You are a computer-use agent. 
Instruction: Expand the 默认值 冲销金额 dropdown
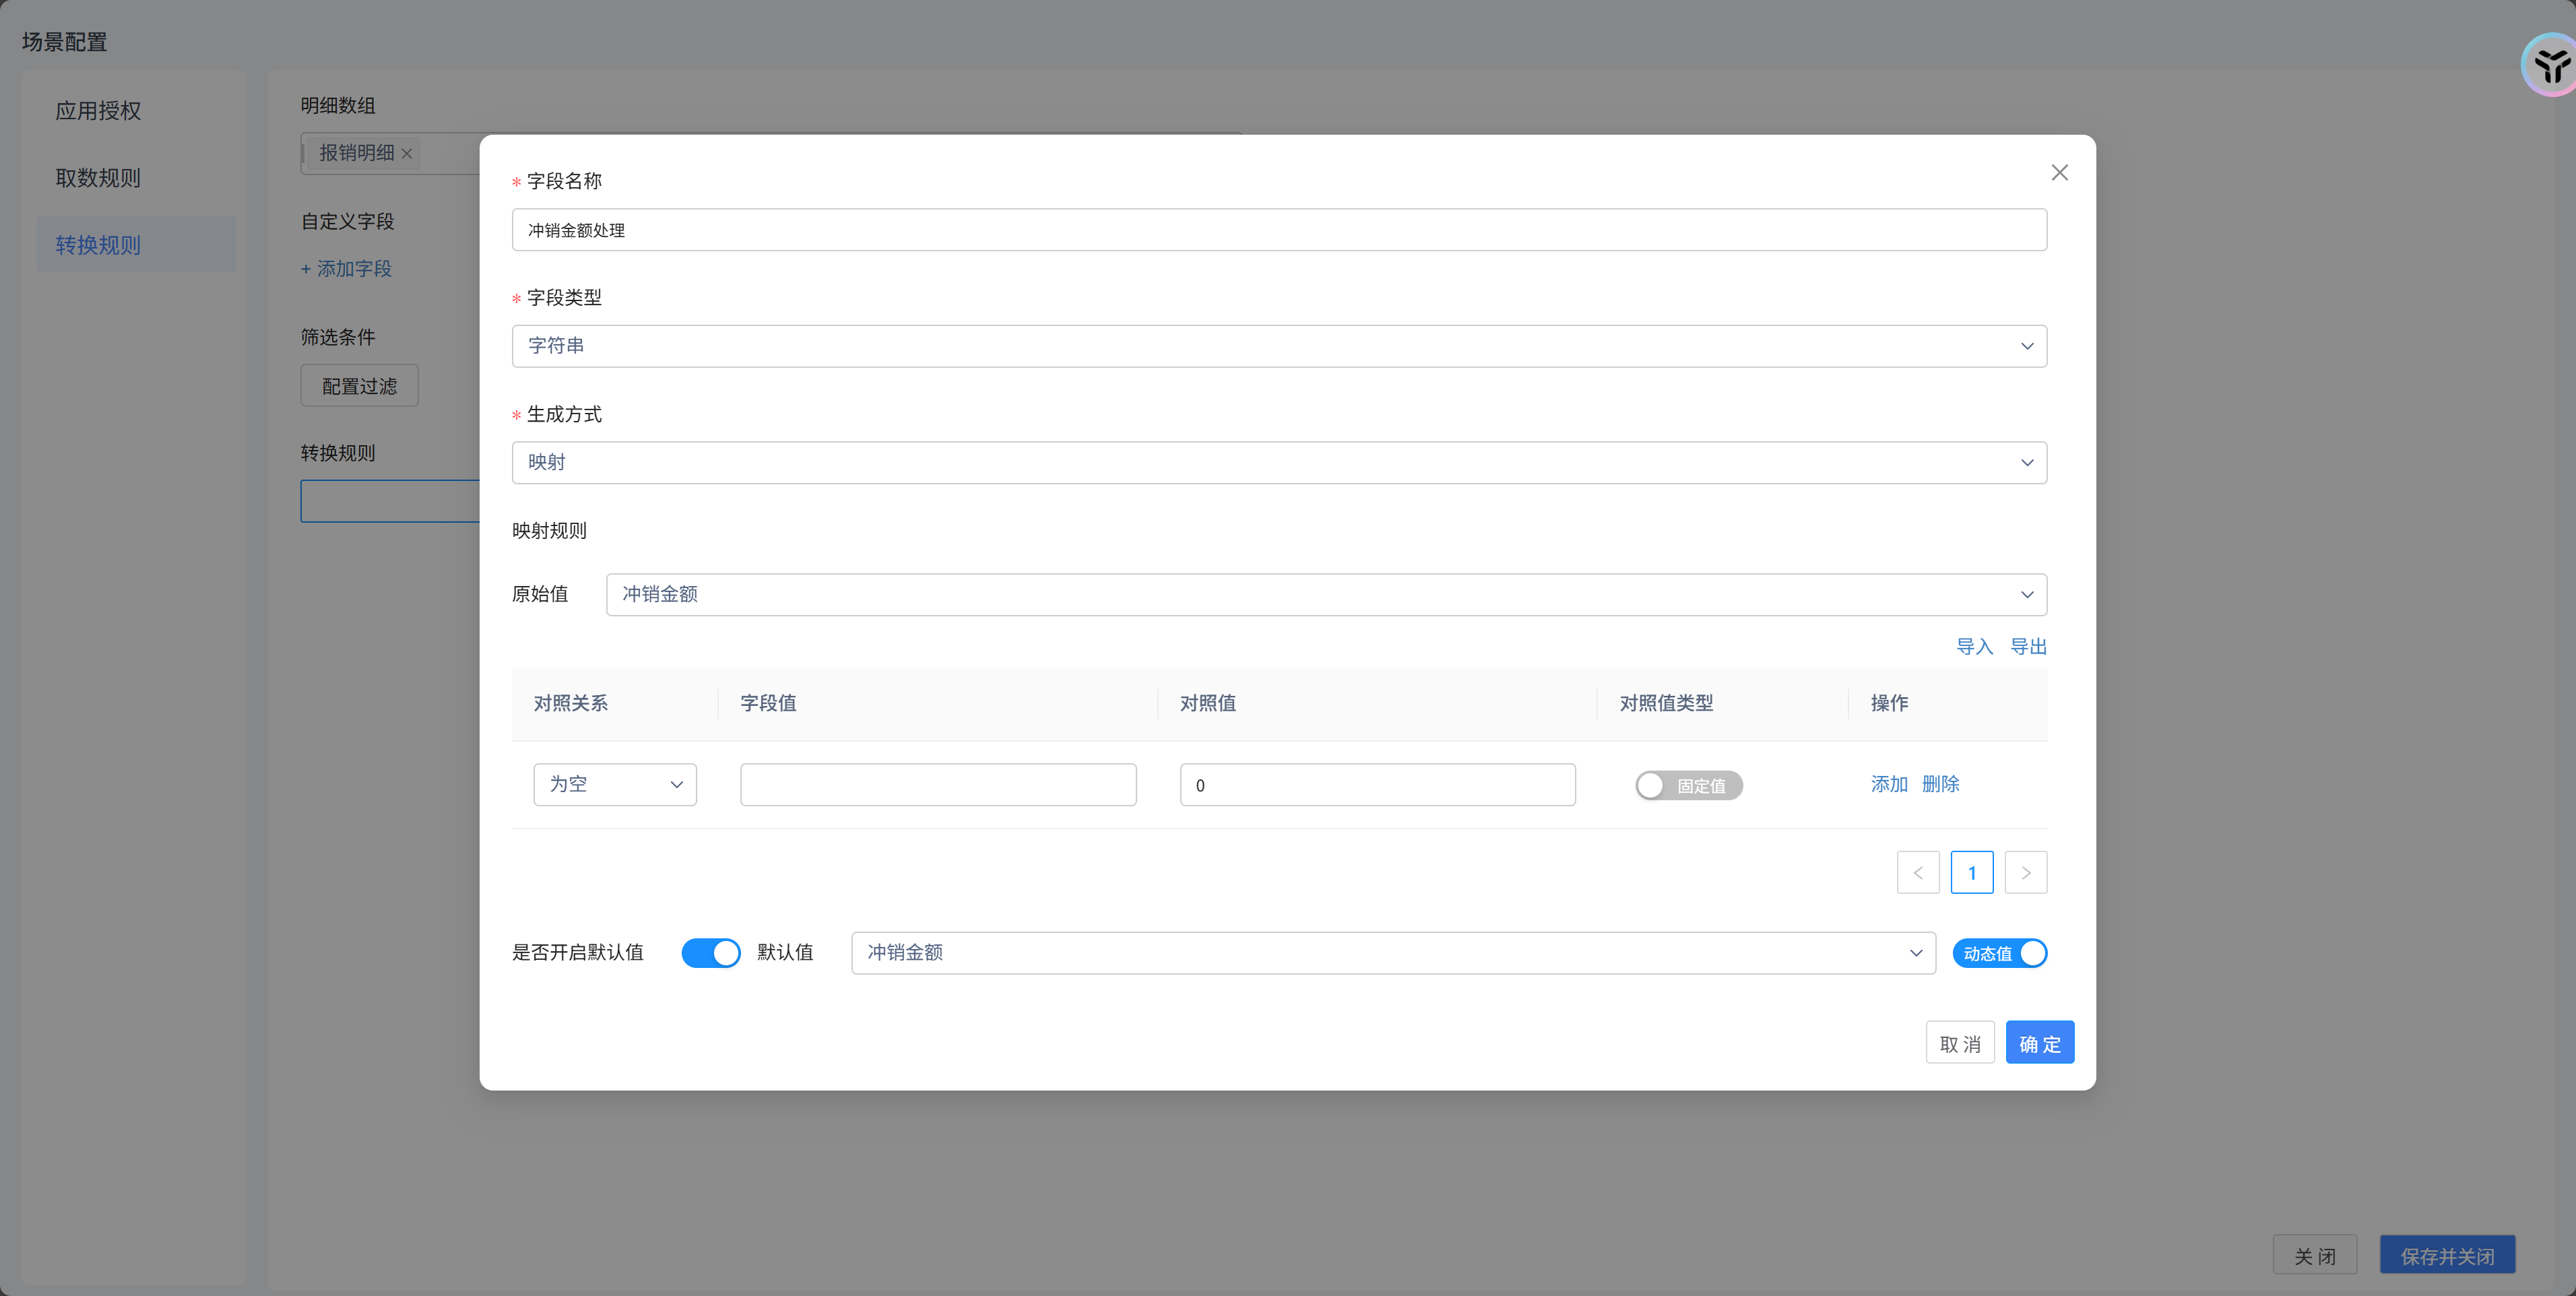(1392, 953)
